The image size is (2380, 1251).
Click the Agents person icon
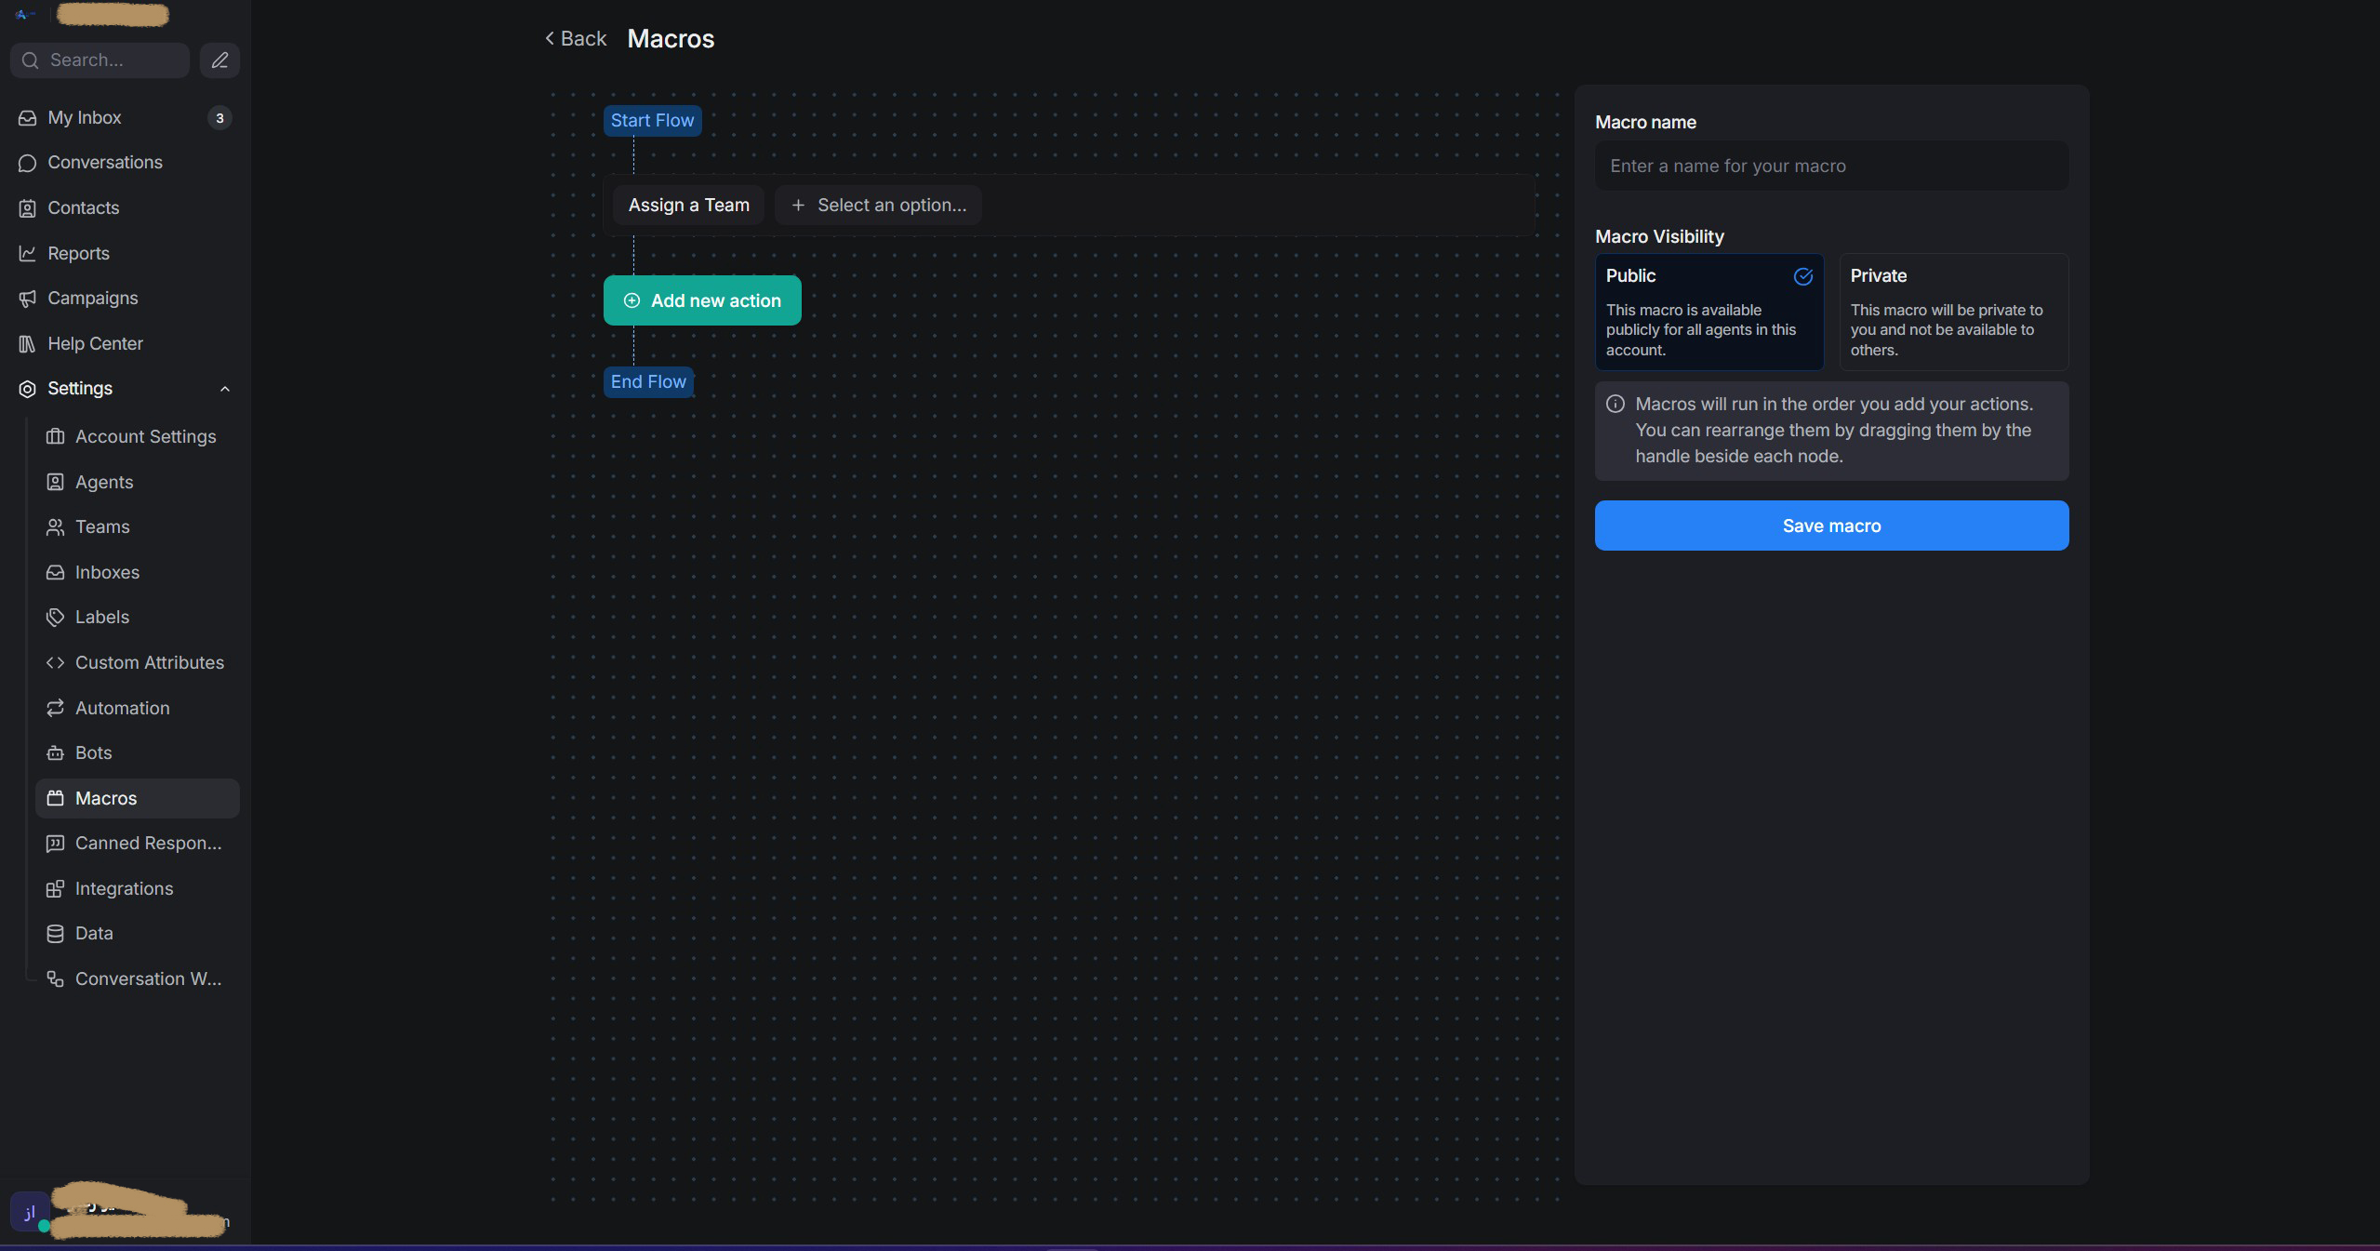[x=56, y=482]
